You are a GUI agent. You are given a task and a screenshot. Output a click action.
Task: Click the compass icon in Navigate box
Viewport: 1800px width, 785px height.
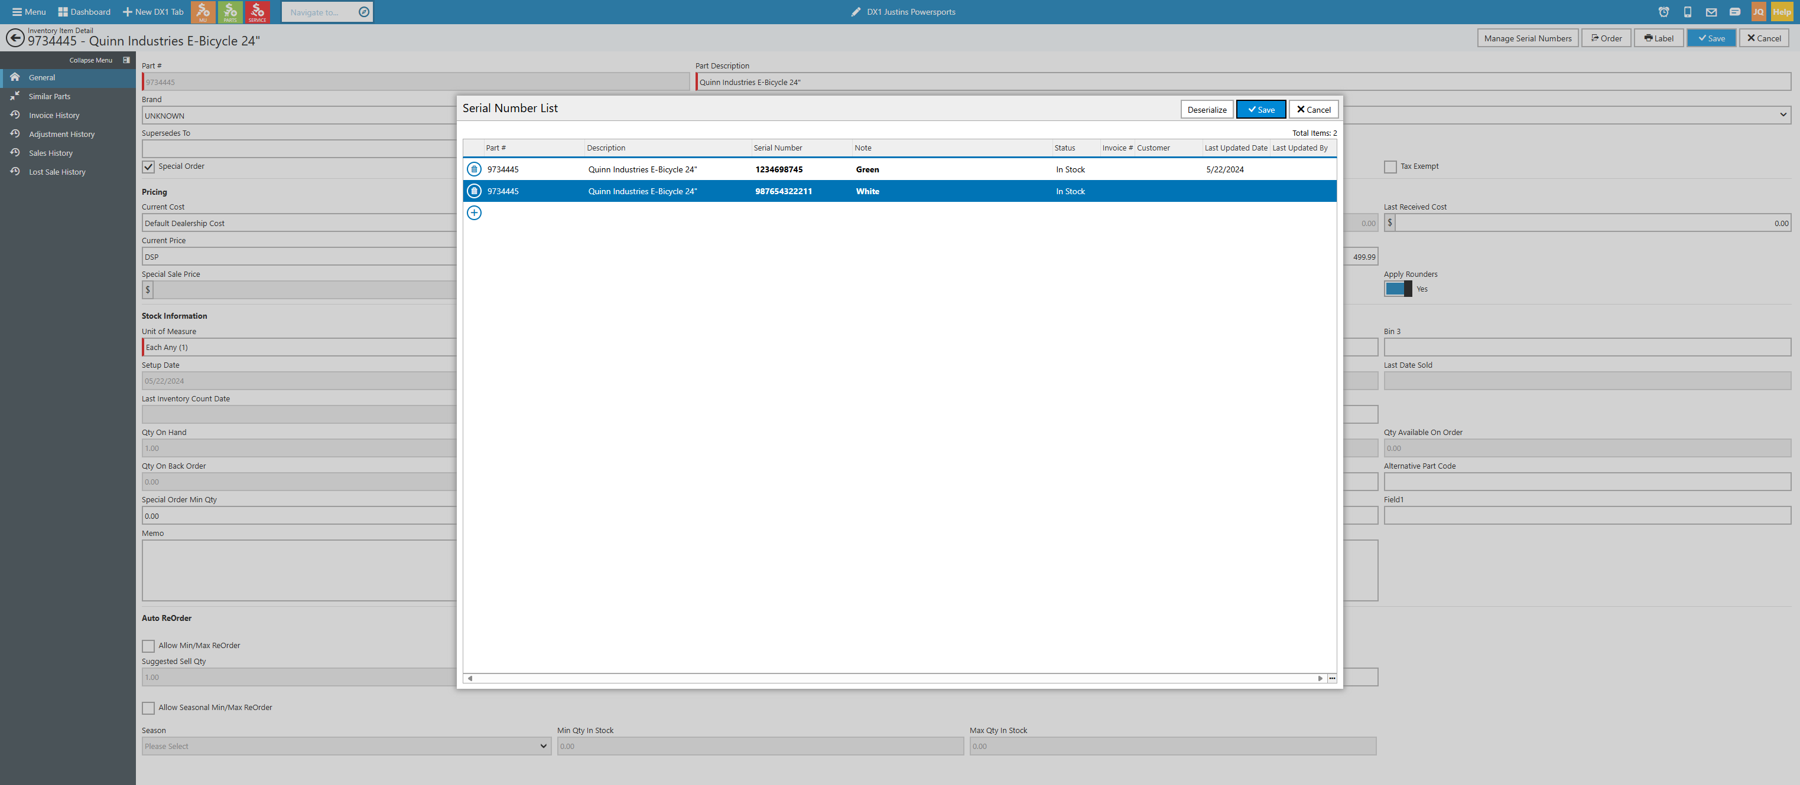point(364,12)
